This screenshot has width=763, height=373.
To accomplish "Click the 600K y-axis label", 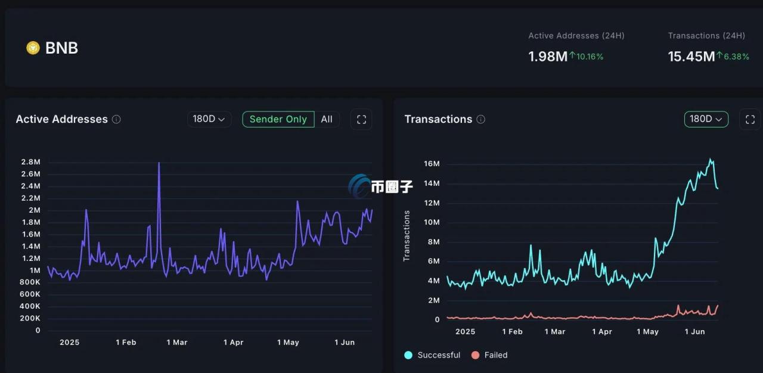I will [29, 294].
